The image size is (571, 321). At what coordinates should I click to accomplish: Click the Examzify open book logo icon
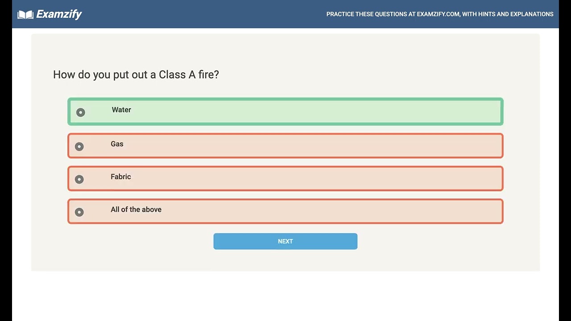(x=25, y=15)
